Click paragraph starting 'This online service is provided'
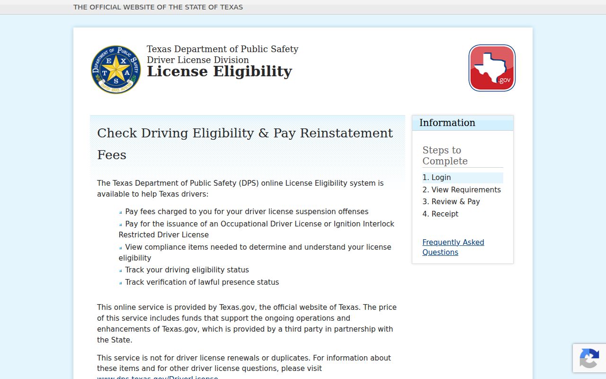 [247, 324]
